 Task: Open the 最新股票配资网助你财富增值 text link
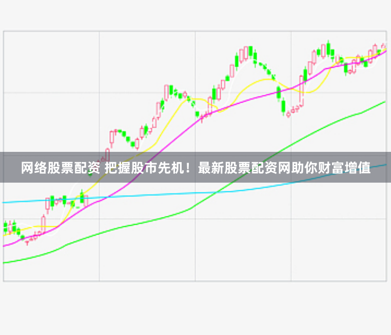click(284, 168)
